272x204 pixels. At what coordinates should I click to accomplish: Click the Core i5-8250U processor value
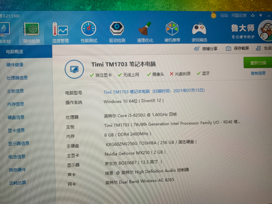pos(140,115)
